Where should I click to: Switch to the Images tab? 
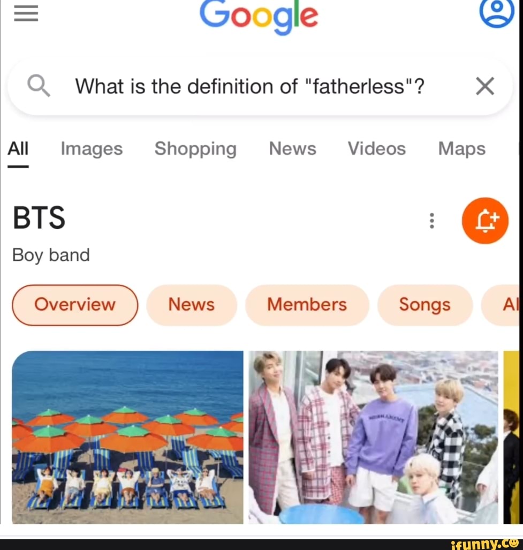pyautogui.click(x=91, y=149)
